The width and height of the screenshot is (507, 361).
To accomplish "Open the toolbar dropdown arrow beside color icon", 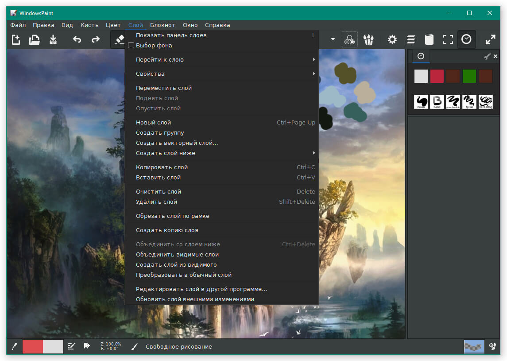I will tap(333, 40).
